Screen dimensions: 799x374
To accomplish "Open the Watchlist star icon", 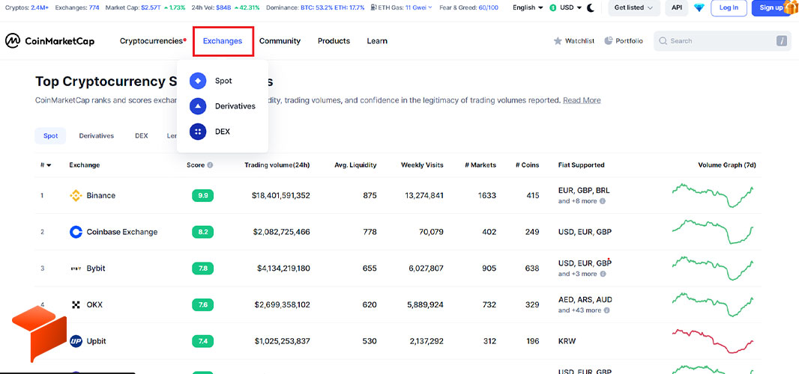I will click(558, 41).
